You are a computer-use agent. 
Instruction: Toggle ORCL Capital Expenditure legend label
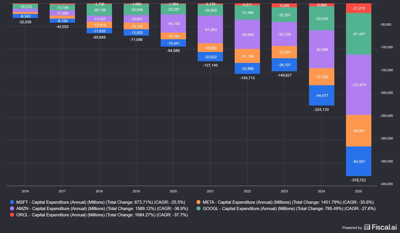pos(102,215)
